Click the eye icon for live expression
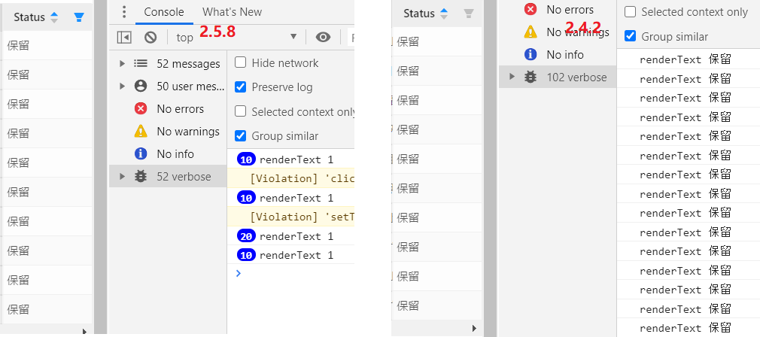The image size is (760, 337). [323, 37]
